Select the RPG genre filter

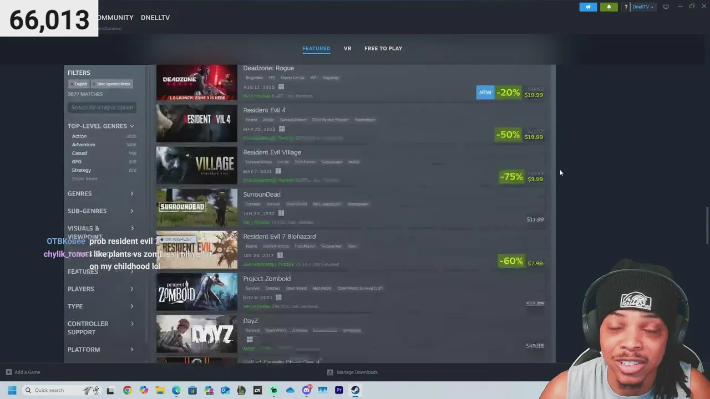point(77,162)
